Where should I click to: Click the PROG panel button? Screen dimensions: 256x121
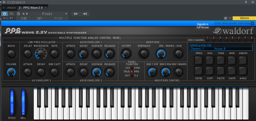pyautogui.click(x=199, y=60)
